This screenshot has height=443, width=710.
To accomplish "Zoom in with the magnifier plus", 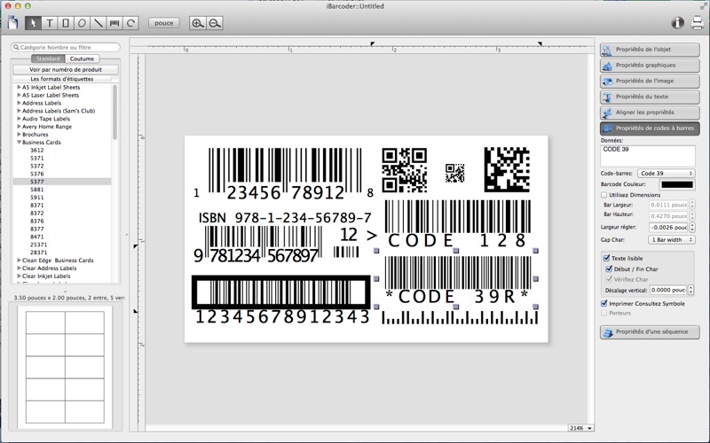I will [x=197, y=23].
